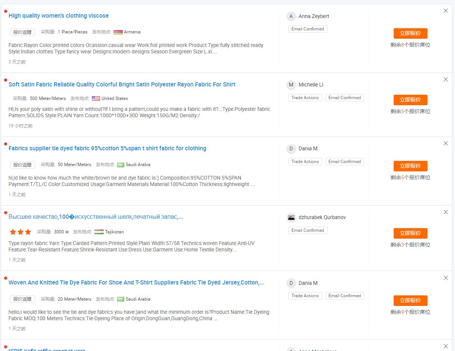Click the Armenia flag icon
This screenshot has height=351, width=455.
(118, 32)
